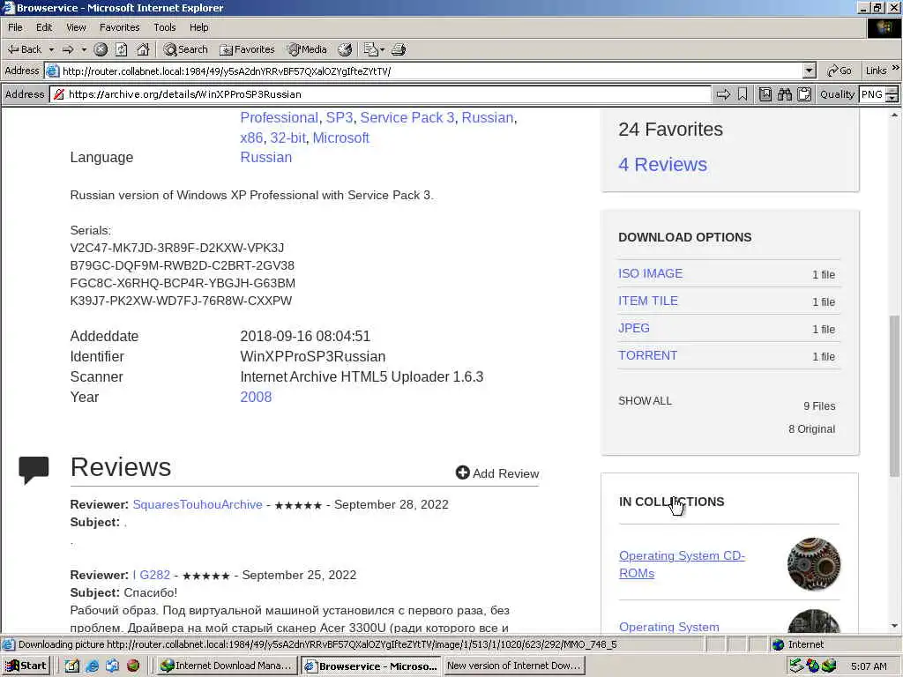Open the Favorites pane from toolbar

tap(247, 49)
